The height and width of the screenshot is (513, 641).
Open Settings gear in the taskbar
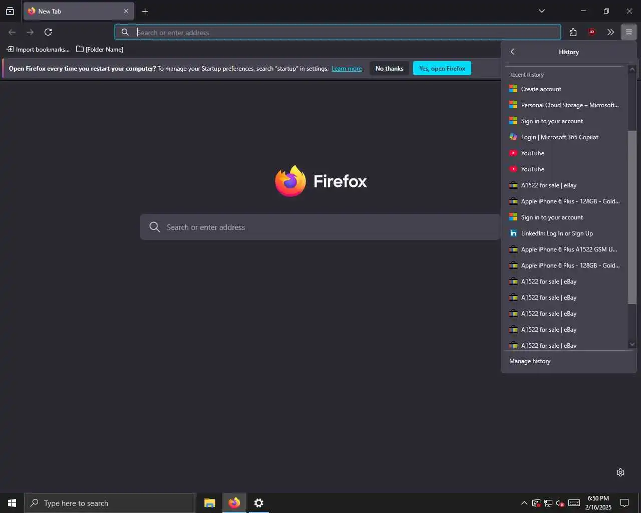tap(259, 503)
